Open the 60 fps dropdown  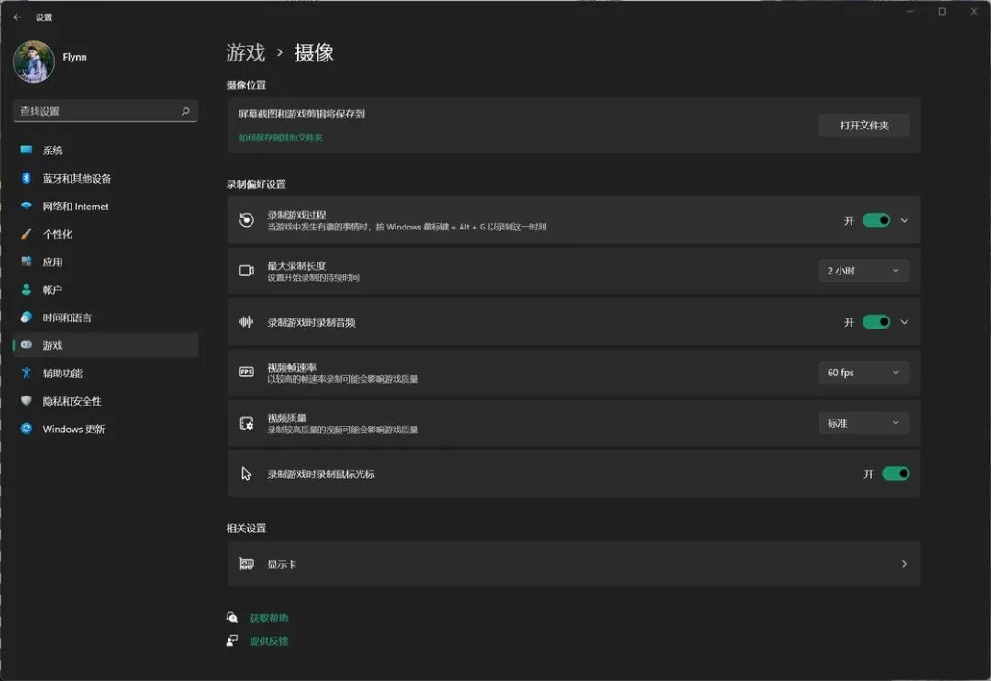pos(864,373)
